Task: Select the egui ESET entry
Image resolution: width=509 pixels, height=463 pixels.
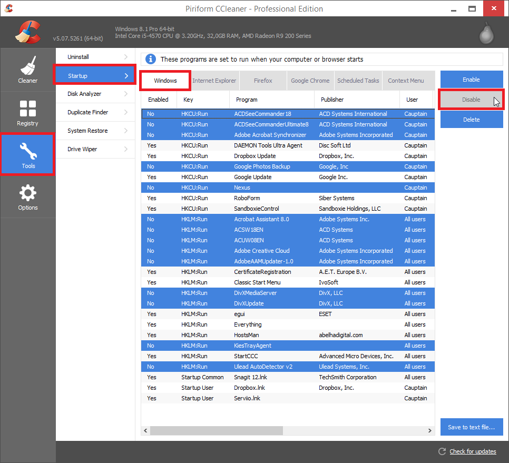Action: [x=288, y=314]
